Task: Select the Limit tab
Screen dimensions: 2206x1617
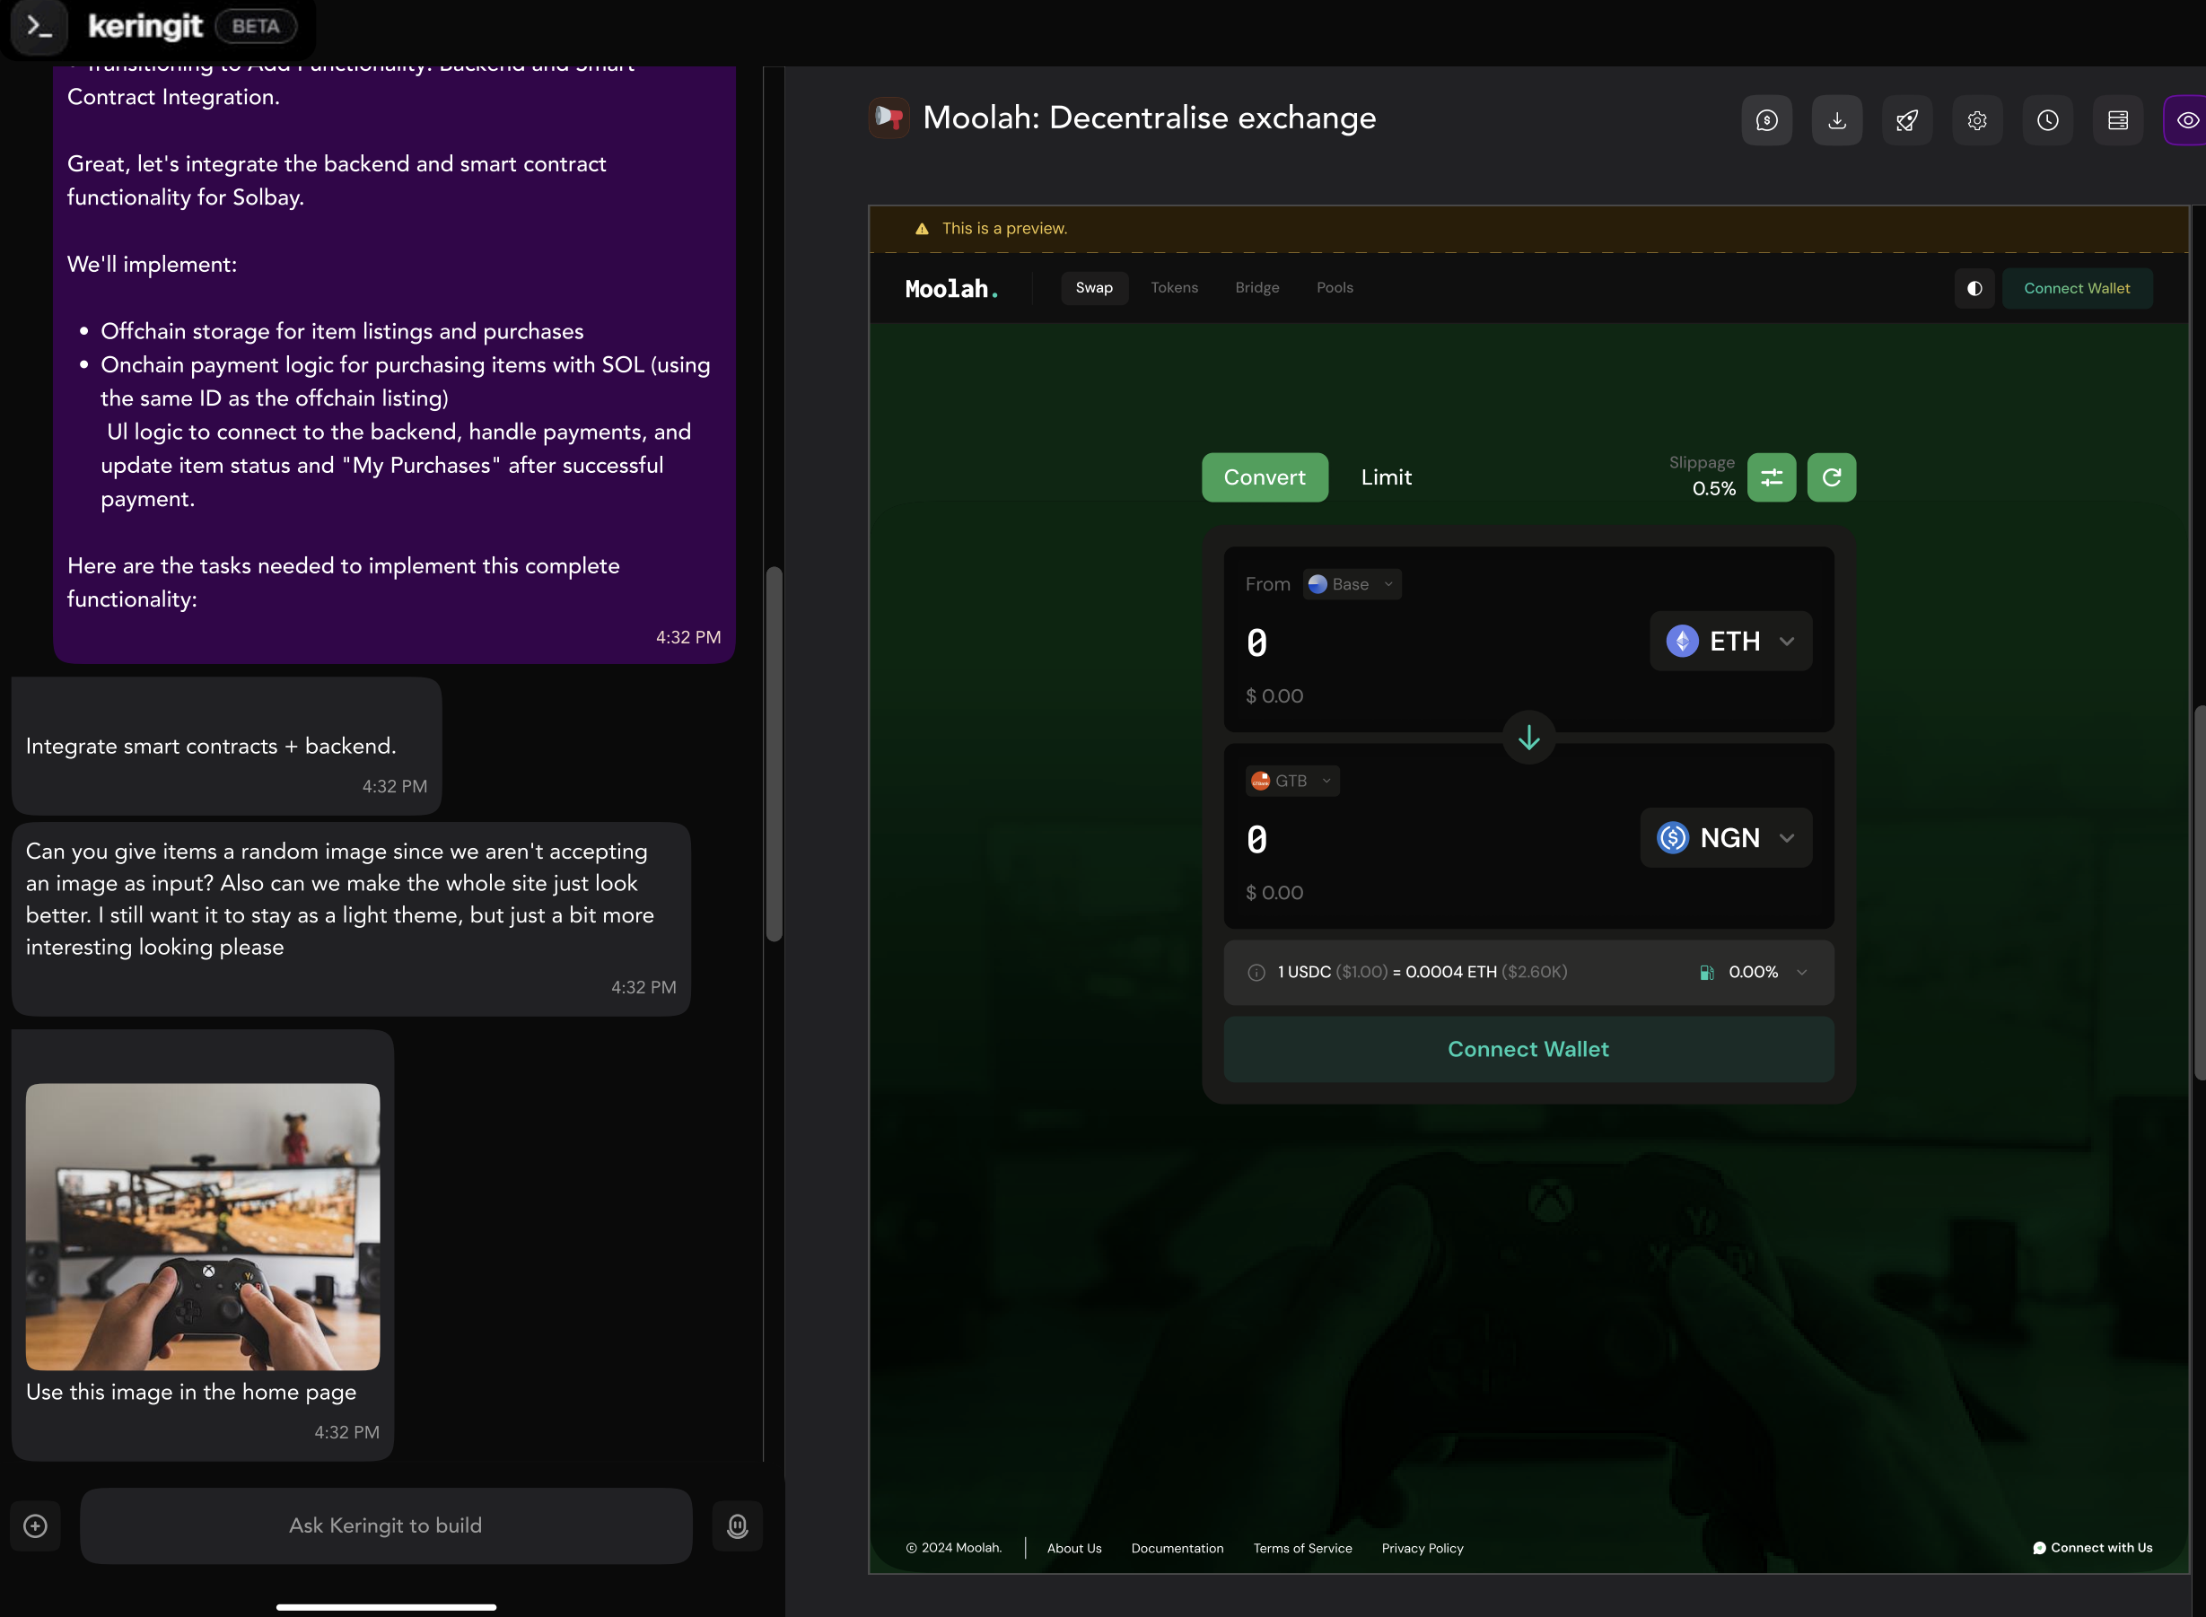Action: click(x=1386, y=477)
